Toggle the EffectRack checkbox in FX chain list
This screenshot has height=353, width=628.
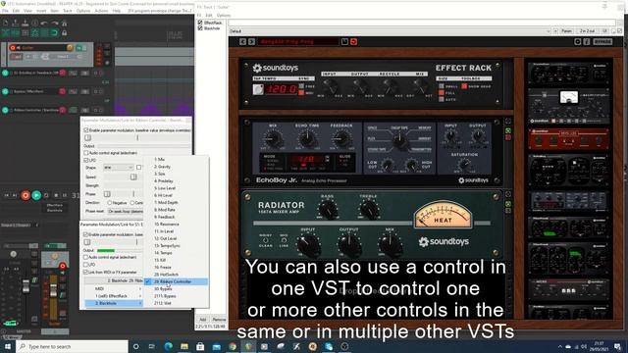pos(200,23)
